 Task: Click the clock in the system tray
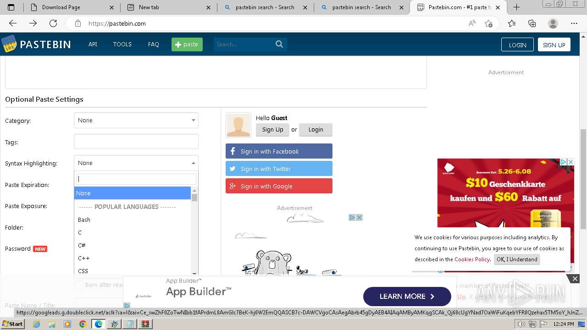(563, 324)
